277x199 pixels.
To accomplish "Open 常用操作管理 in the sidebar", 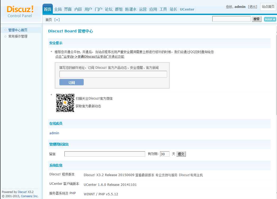I will coord(18,36).
